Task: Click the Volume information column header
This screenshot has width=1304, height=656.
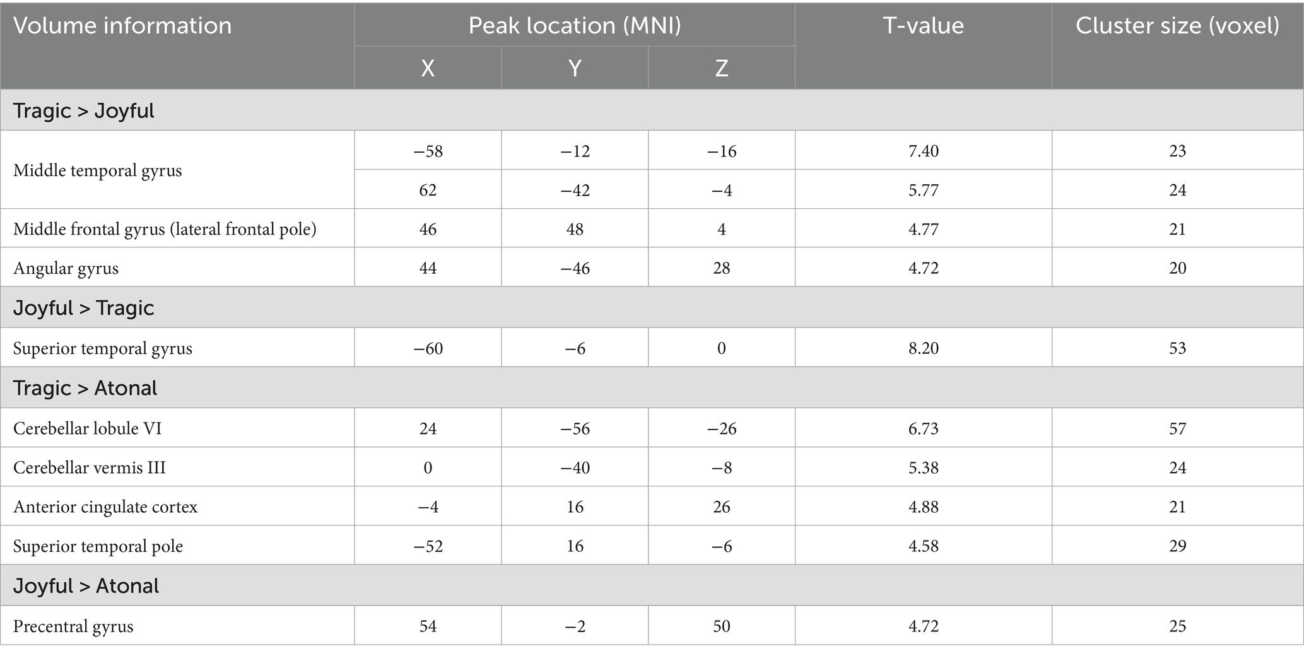Action: 122,26
